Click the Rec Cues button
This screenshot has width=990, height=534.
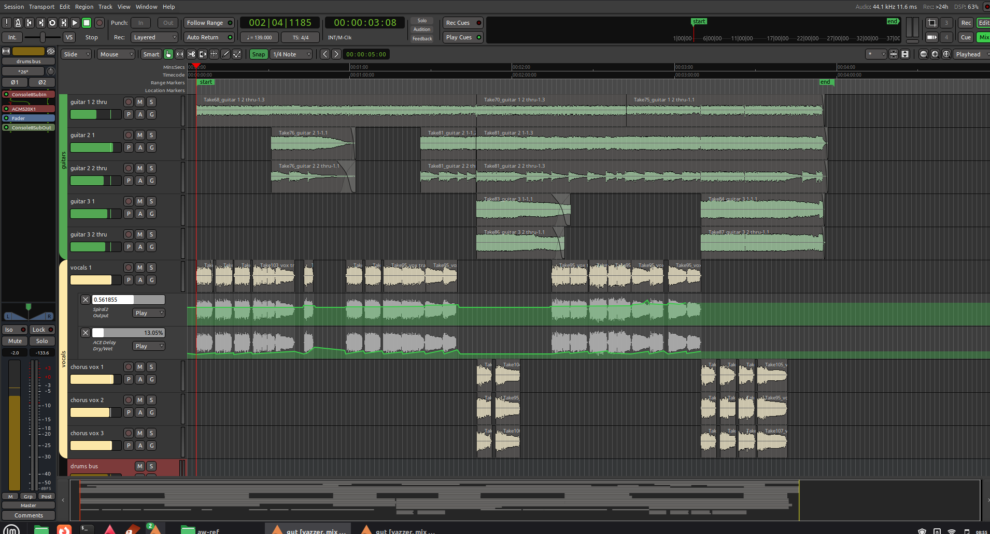coord(462,23)
